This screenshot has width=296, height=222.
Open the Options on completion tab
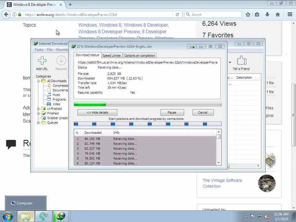(x=140, y=55)
